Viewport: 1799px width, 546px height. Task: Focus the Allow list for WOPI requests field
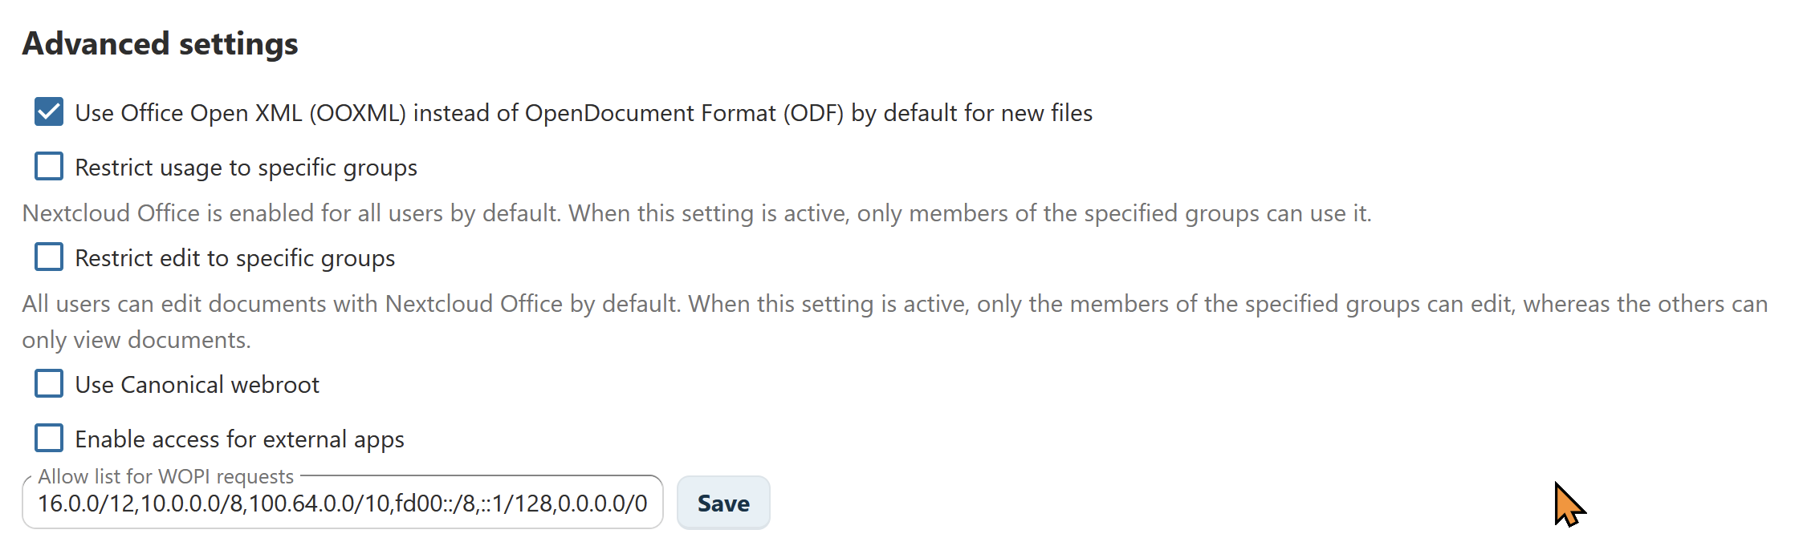point(342,504)
